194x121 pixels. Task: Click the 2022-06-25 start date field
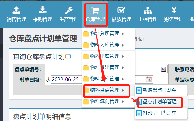(x=67, y=79)
